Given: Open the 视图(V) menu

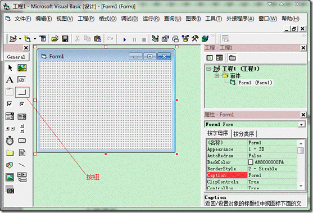Looking at the screenshot, I should click(x=65, y=19).
